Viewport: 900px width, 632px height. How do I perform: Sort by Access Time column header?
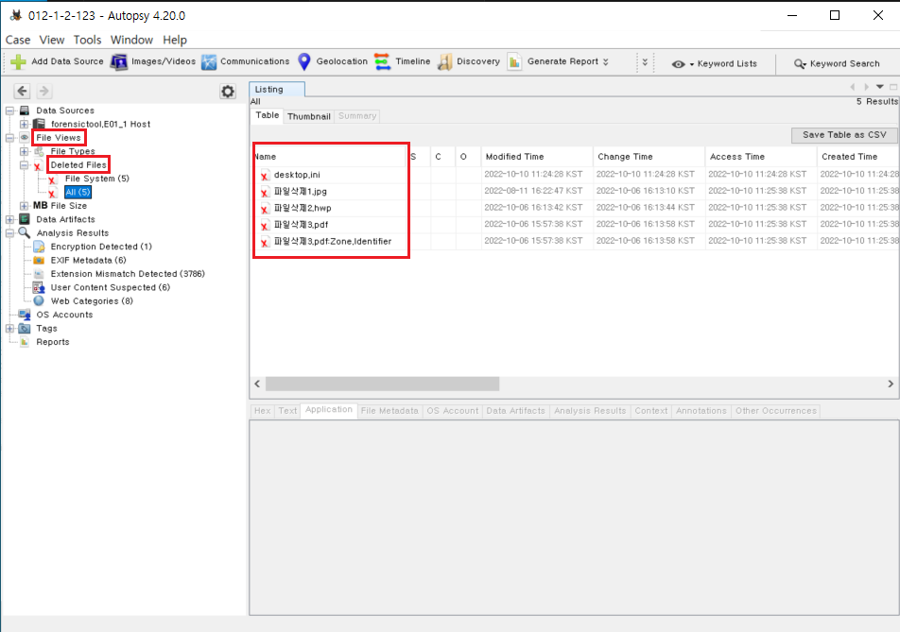(x=760, y=157)
